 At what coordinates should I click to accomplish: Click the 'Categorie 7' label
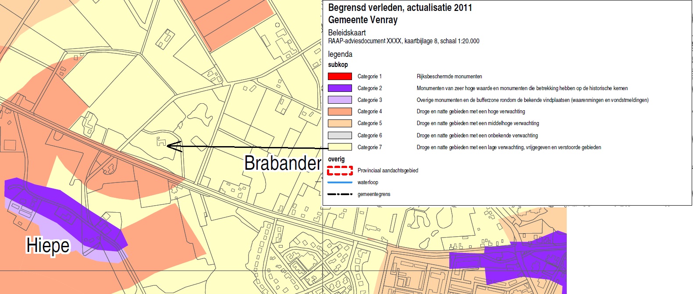[x=370, y=147]
